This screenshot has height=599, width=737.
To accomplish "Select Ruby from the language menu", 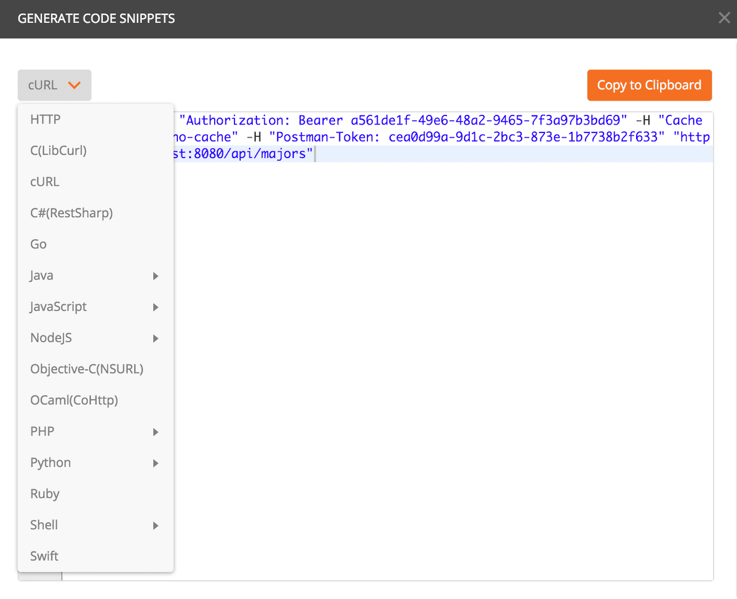I will click(x=45, y=494).
